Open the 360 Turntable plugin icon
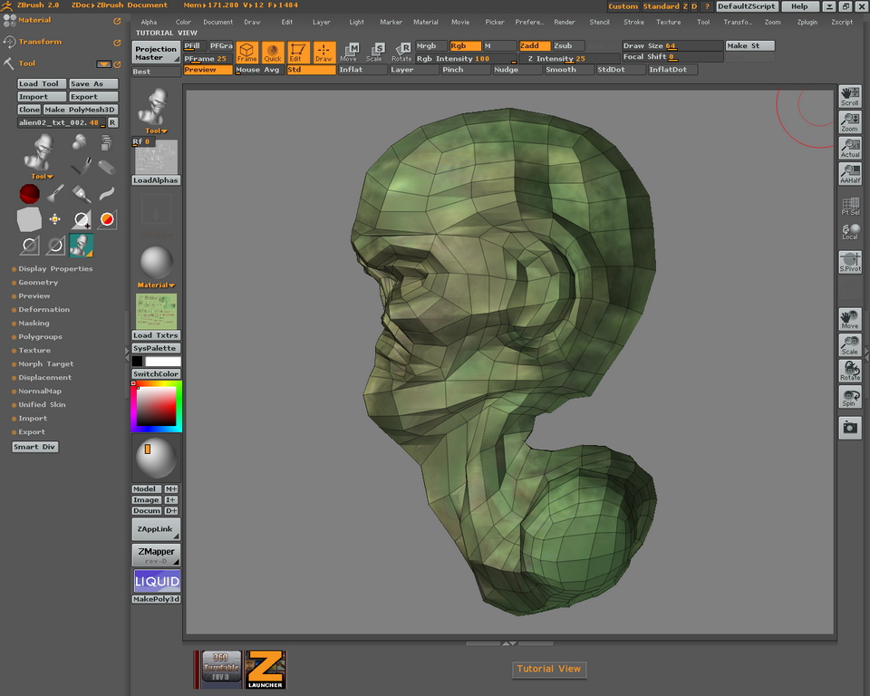This screenshot has width=870, height=696. click(x=221, y=670)
